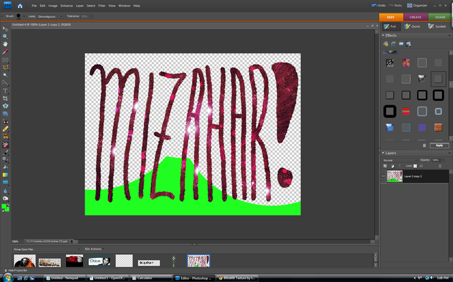The width and height of the screenshot is (453, 282).
Task: Open the Limits Discontiguous dropdown
Action: [50, 17]
